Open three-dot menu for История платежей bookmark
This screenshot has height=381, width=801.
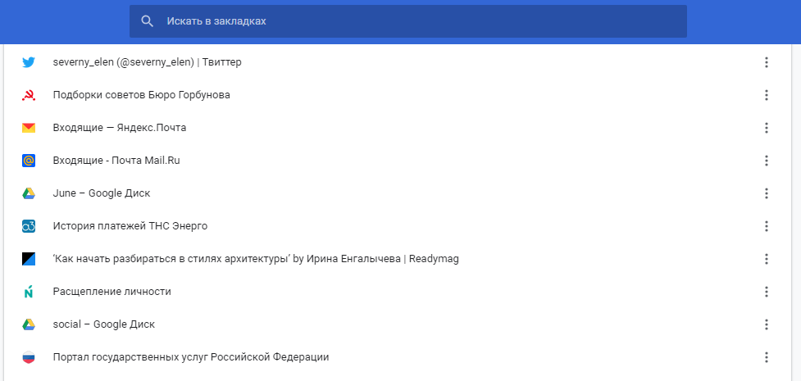pyautogui.click(x=767, y=226)
